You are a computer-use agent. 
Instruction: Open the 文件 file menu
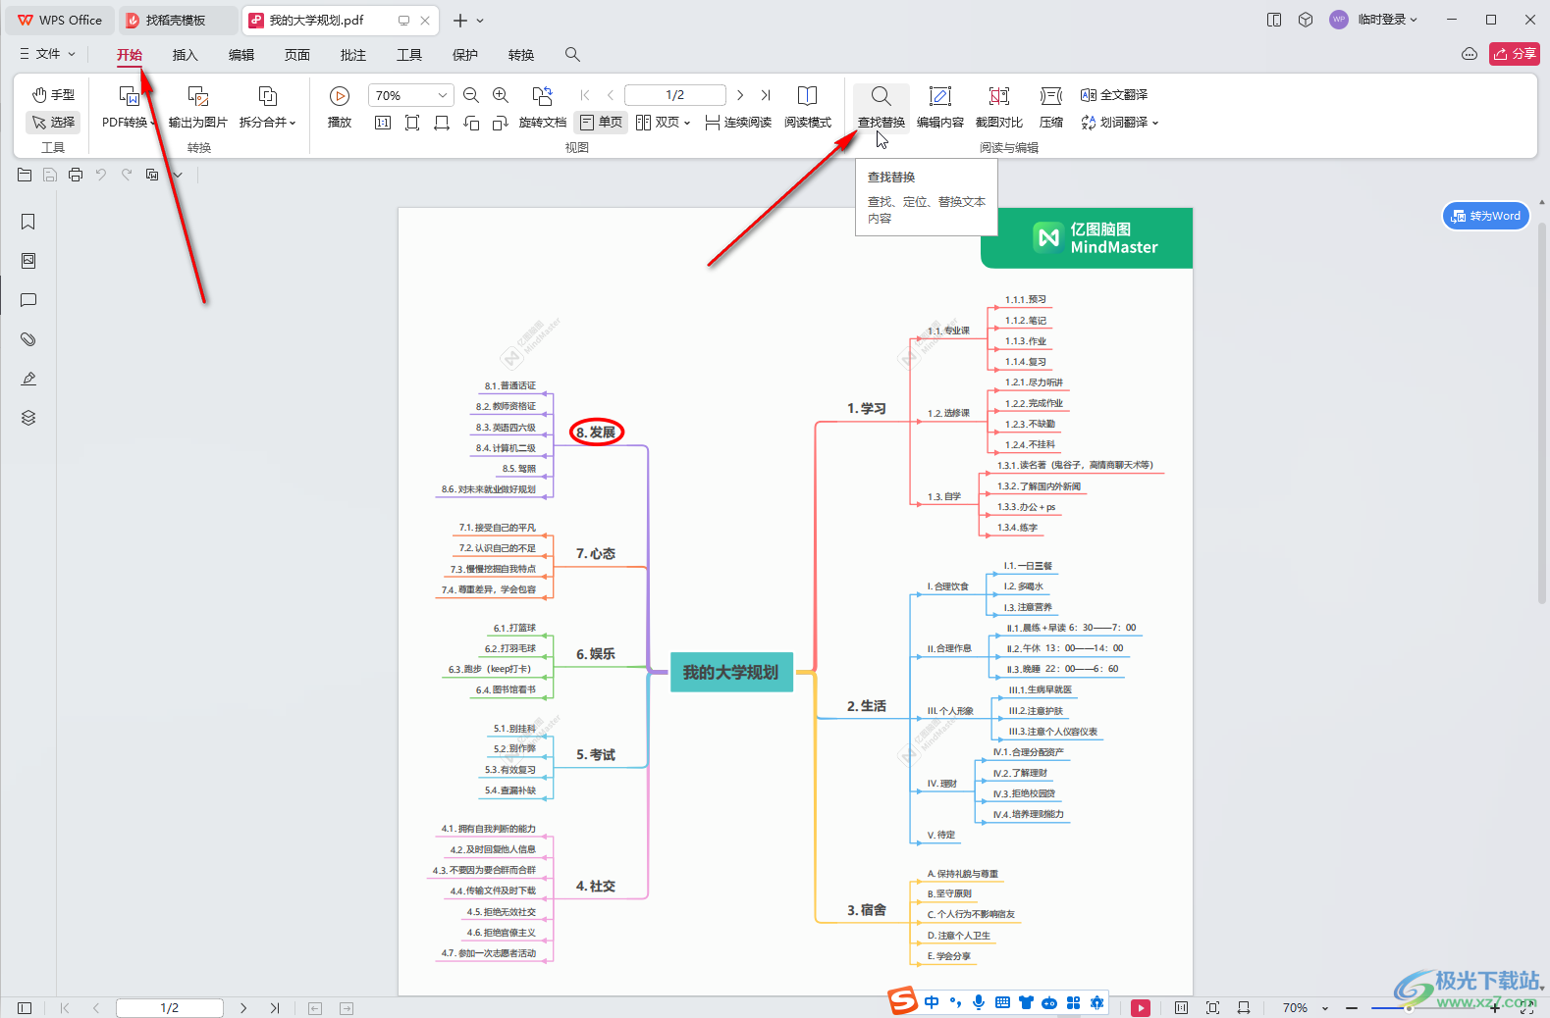(x=47, y=54)
